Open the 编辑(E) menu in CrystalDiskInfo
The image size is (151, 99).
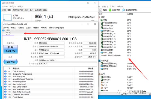pos(13,28)
